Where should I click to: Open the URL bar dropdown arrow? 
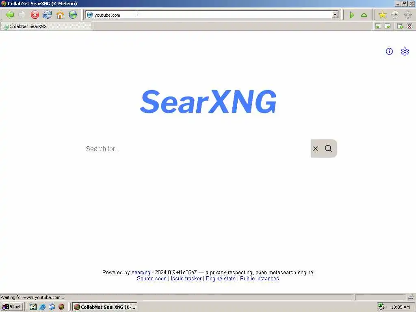(x=335, y=15)
